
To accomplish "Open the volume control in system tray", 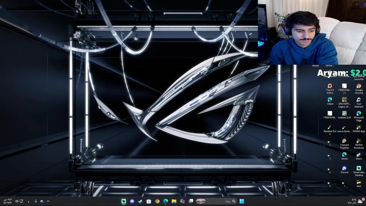I will coord(17,201).
